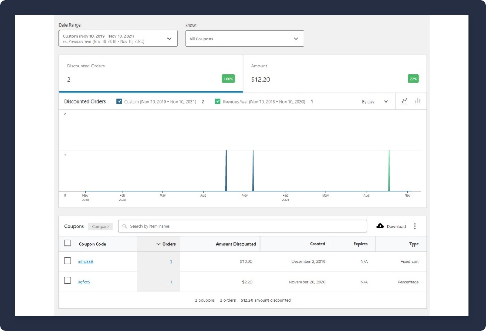Open the Date Range dropdown
The height and width of the screenshot is (331, 486).
[x=118, y=38]
